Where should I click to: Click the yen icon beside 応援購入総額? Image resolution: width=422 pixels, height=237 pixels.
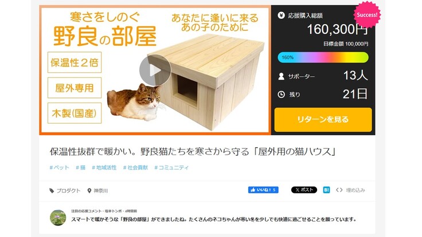(282, 15)
